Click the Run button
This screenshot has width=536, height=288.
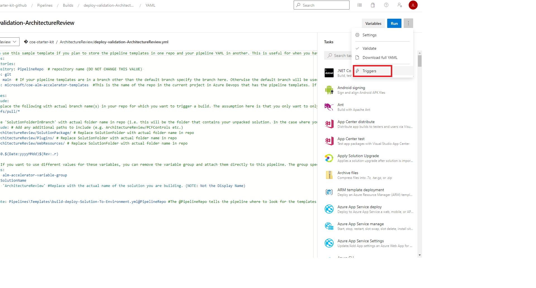394,23
